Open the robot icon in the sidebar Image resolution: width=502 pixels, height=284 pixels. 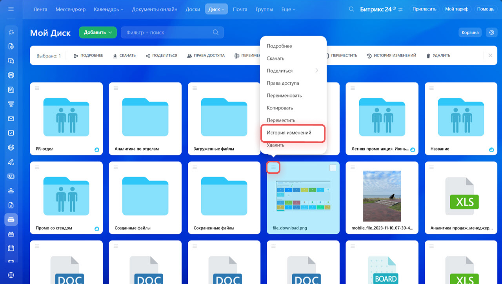(x=11, y=234)
